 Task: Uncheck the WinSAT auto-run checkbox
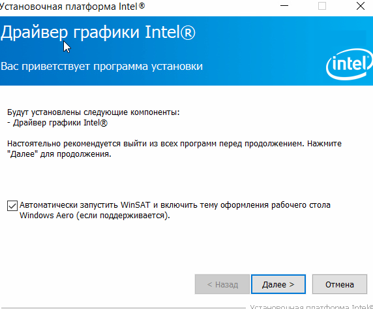point(12,206)
